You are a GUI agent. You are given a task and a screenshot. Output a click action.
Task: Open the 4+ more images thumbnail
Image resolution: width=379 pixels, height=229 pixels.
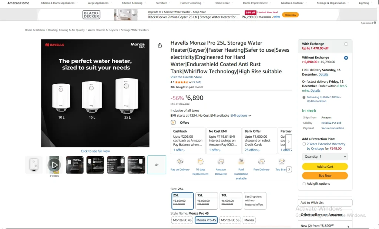[x=157, y=165]
